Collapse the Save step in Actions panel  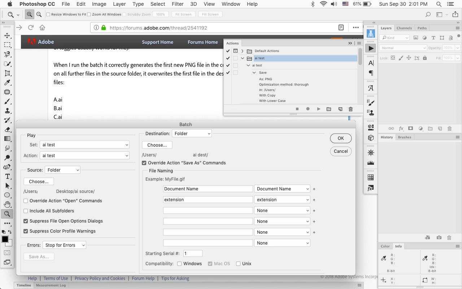tap(254, 73)
